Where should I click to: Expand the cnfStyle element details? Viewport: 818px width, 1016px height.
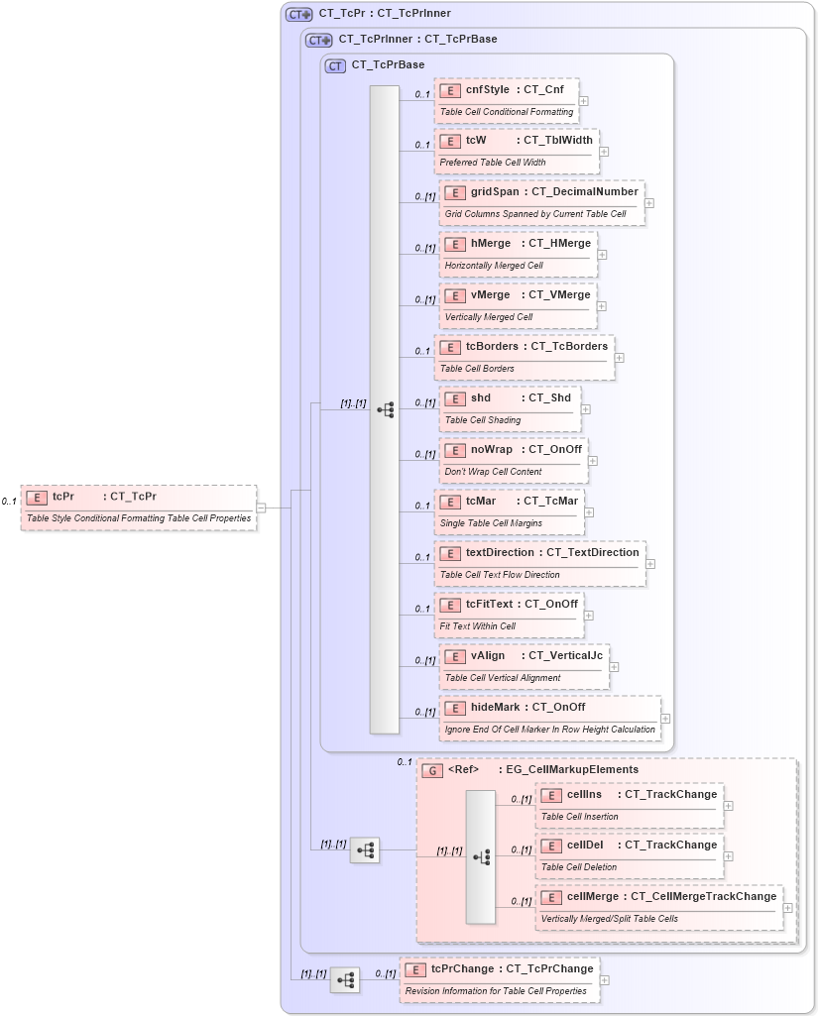point(584,103)
